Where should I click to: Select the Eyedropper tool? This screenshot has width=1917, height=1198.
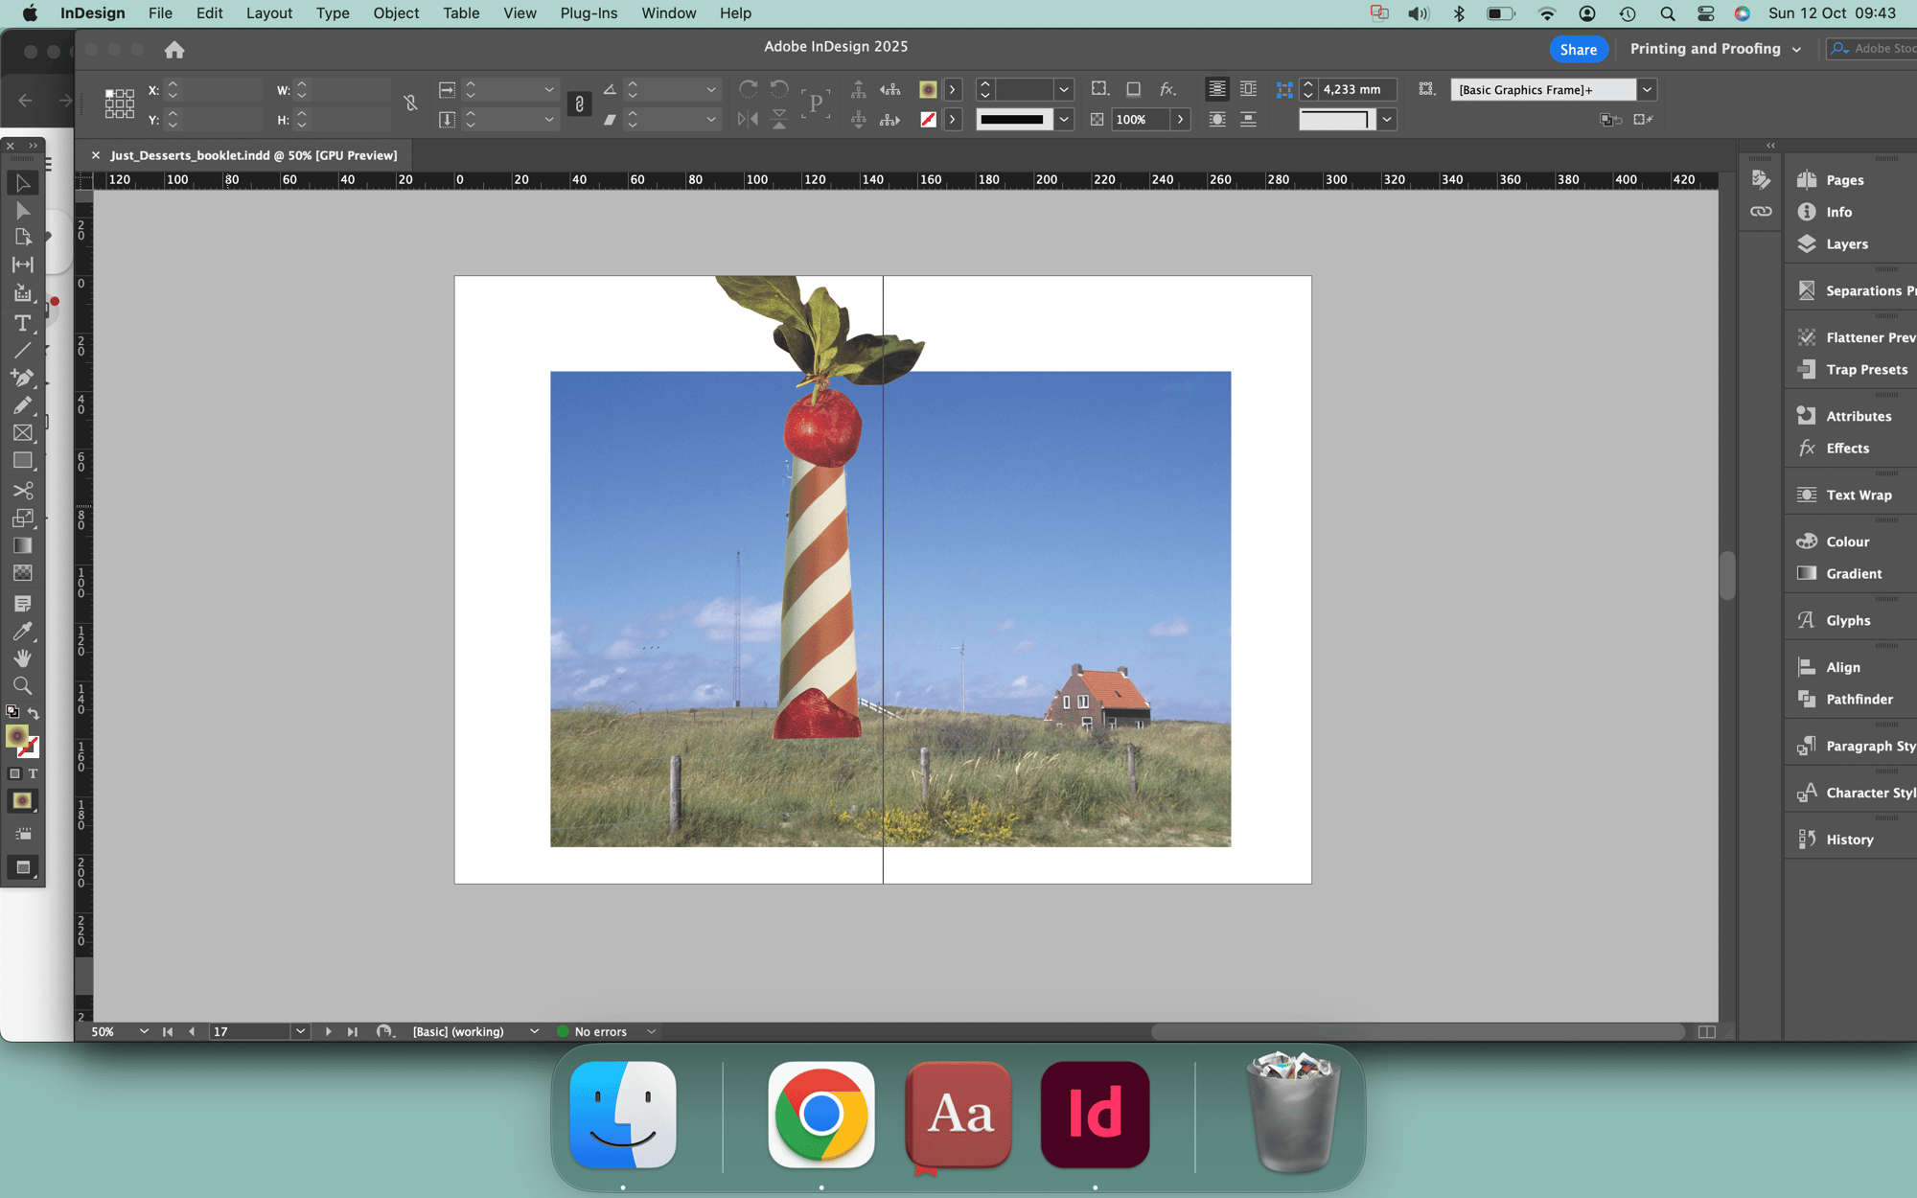click(x=22, y=632)
